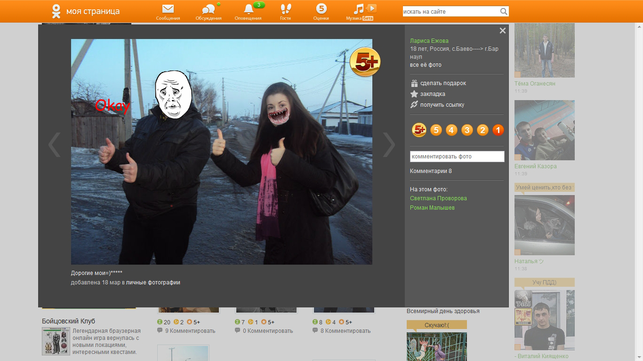
Task: Click Бета label next to Музыка
Action: (x=368, y=18)
